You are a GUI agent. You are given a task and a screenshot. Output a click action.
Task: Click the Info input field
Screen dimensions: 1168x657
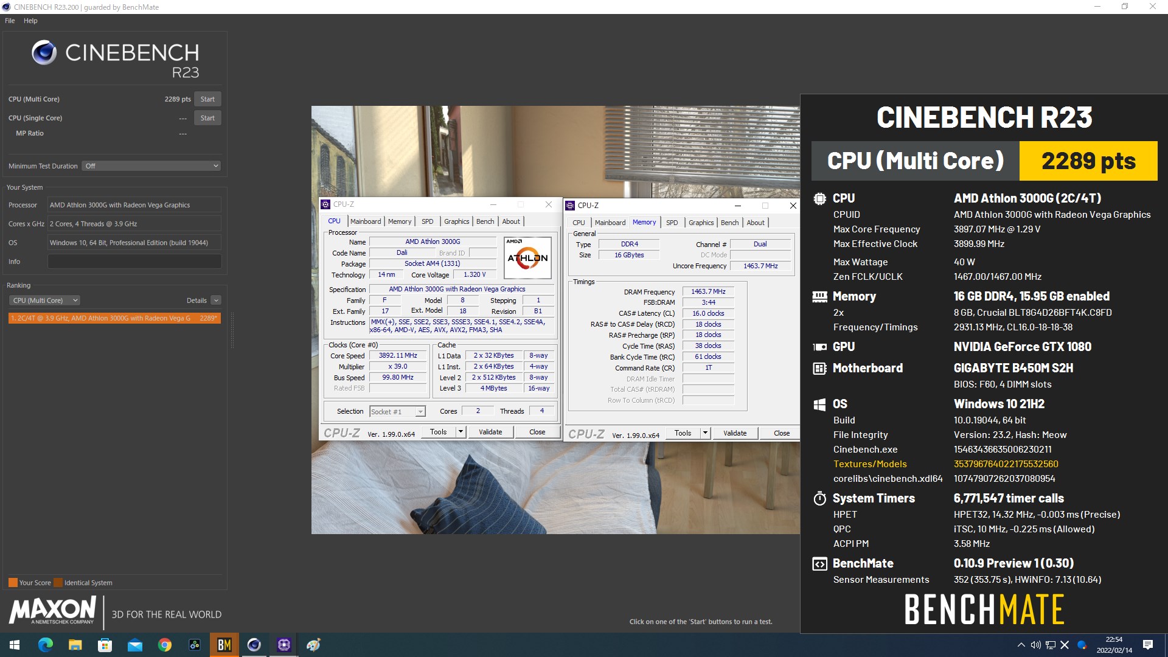tap(134, 262)
